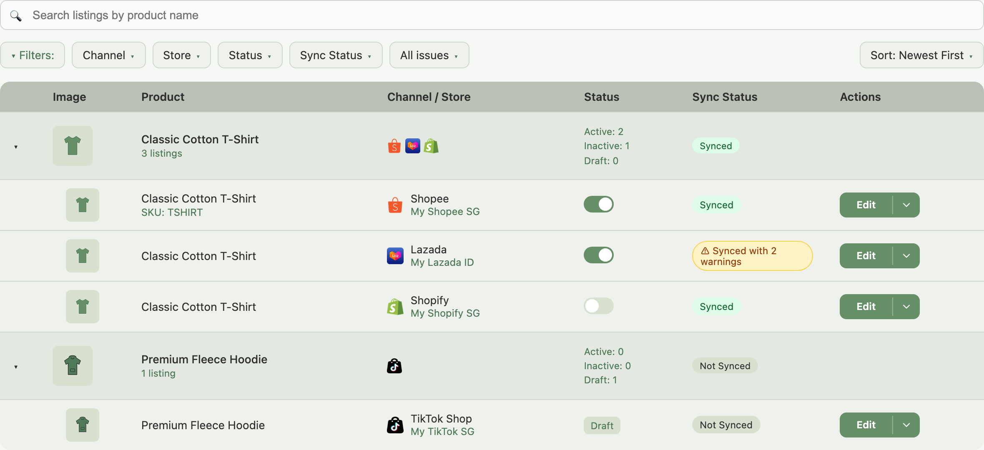Click the My Shopee SG store link

pyautogui.click(x=445, y=212)
